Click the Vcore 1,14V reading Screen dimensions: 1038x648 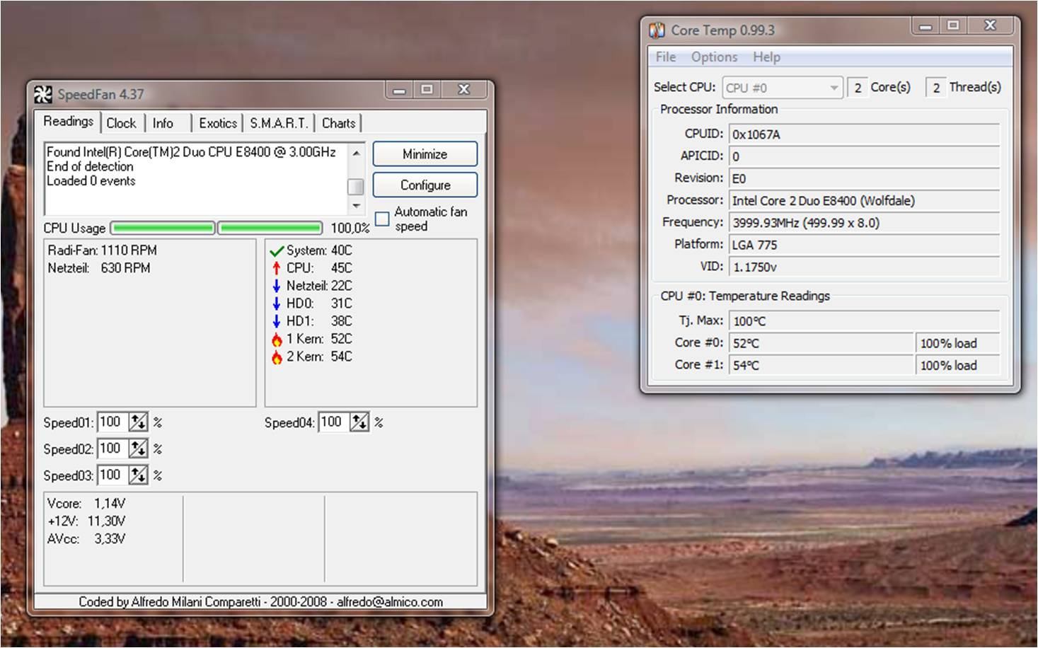click(86, 504)
